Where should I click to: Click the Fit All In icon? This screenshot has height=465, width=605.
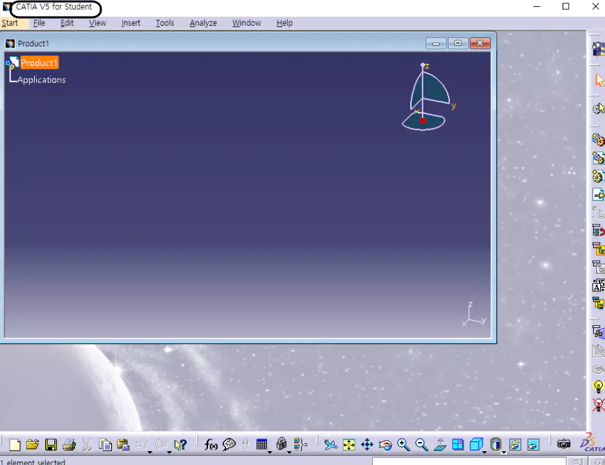pos(349,445)
